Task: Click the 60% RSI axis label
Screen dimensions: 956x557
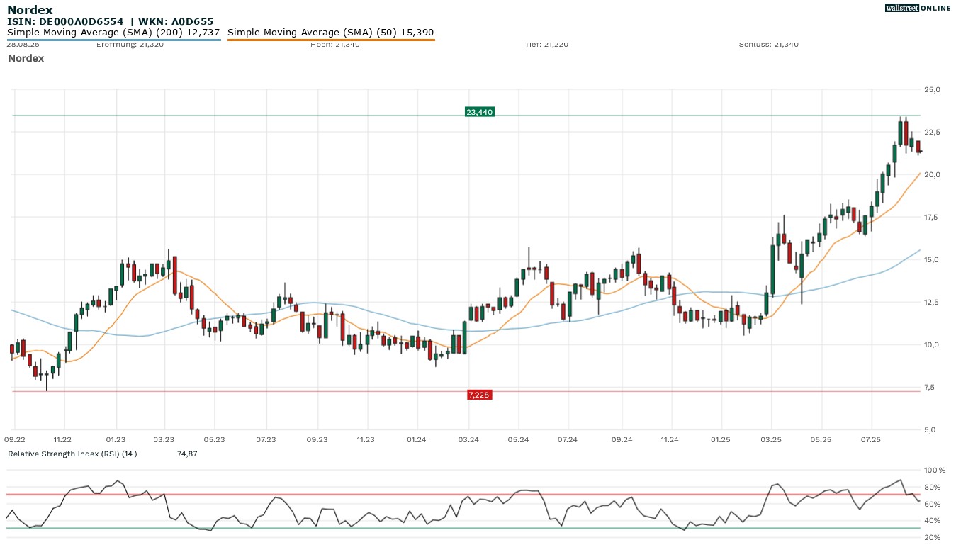Action: (933, 505)
